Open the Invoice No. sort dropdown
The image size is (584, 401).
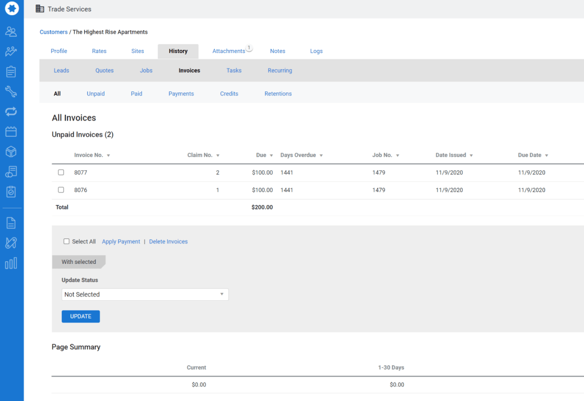coord(109,155)
